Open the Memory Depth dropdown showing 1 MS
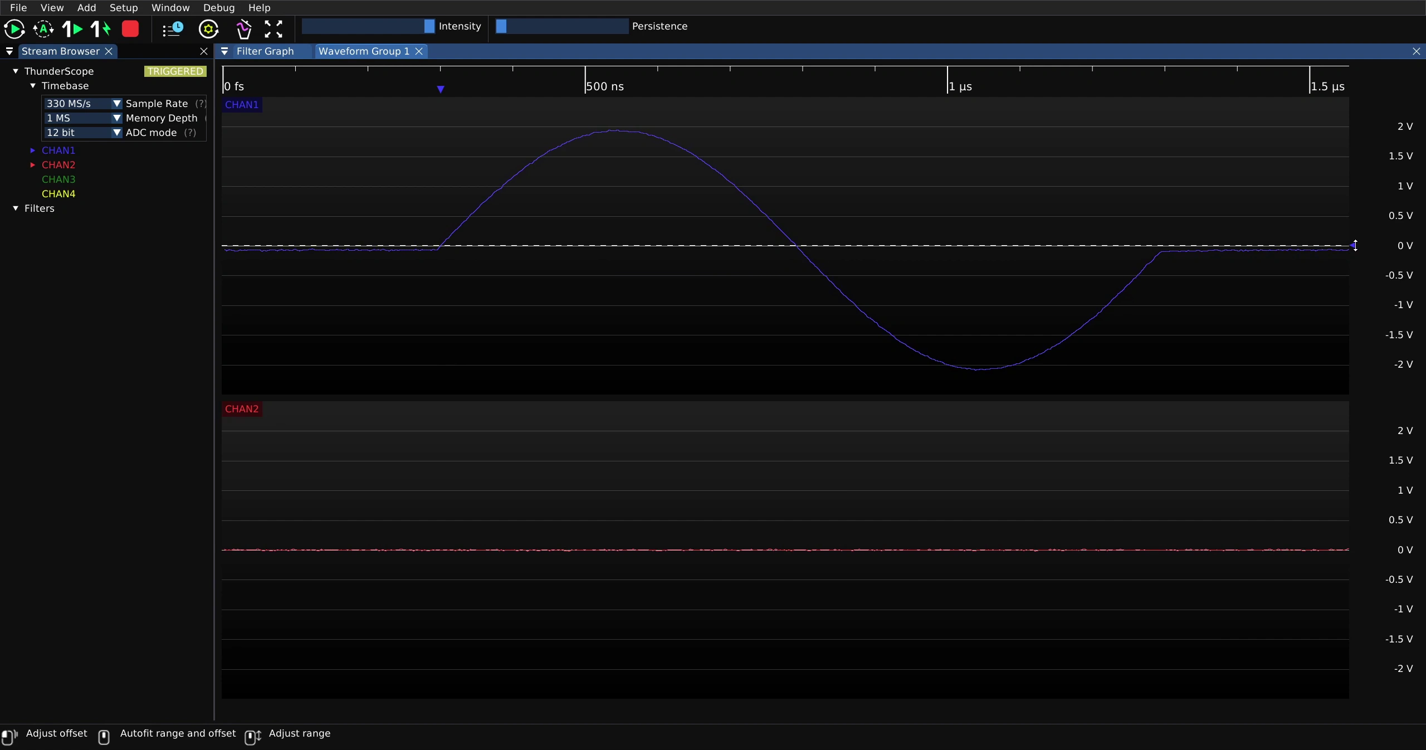 point(83,118)
